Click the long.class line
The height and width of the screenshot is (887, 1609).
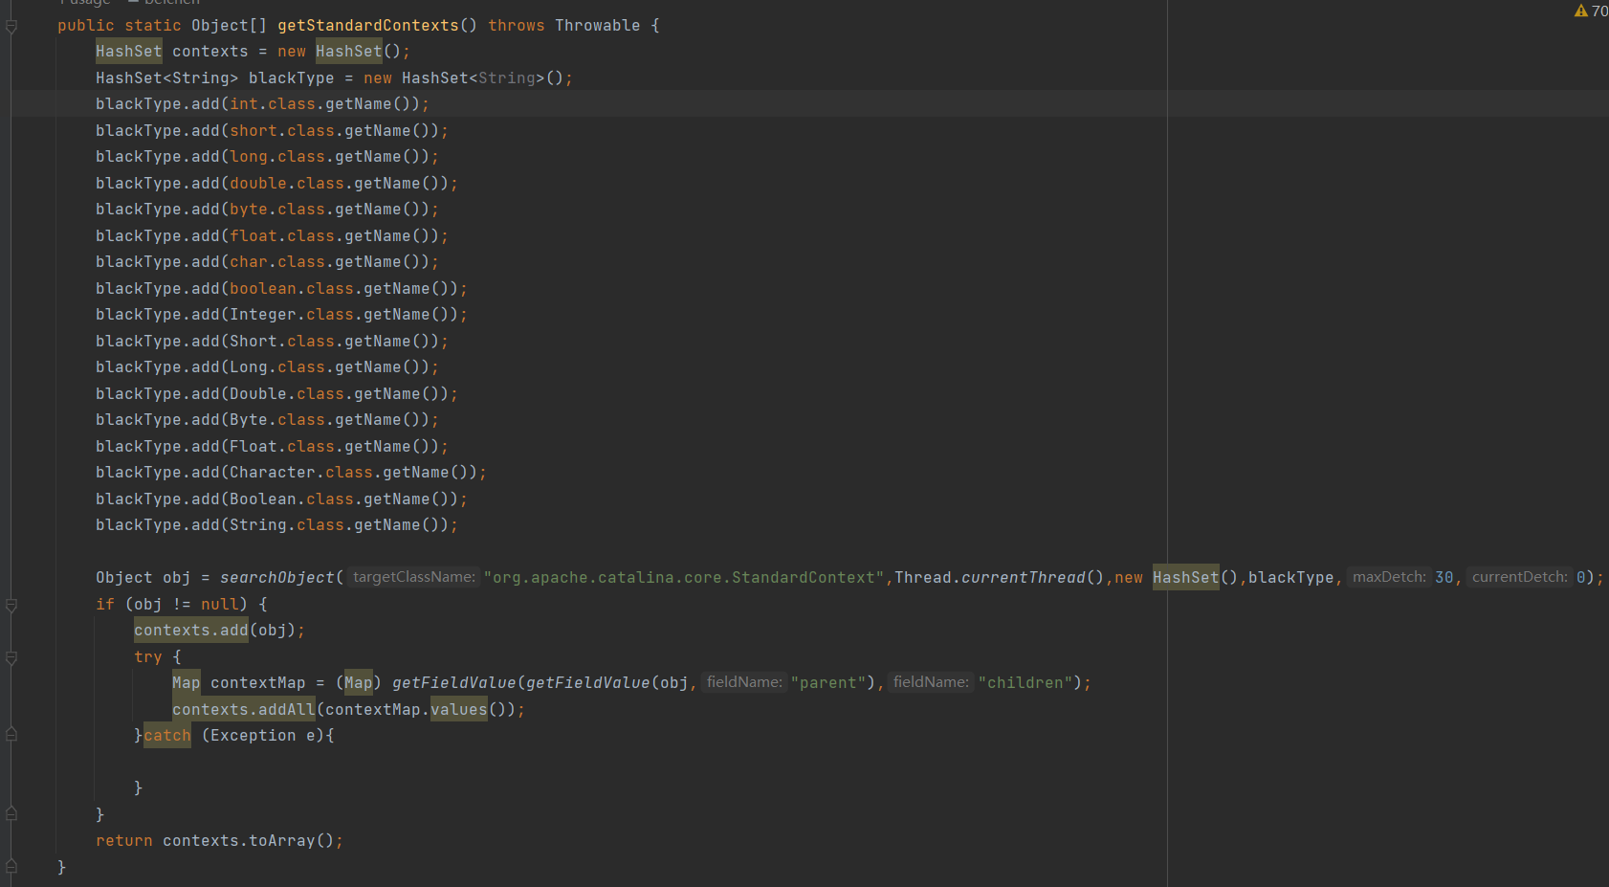pyautogui.click(x=267, y=157)
